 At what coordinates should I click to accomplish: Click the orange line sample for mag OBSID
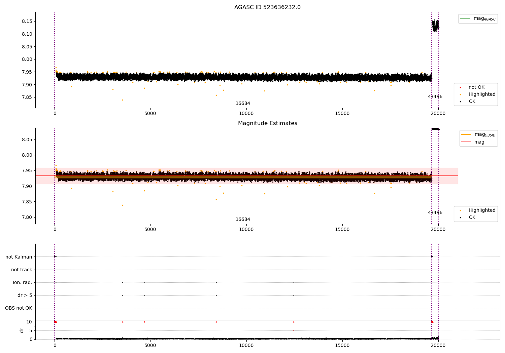click(x=466, y=134)
